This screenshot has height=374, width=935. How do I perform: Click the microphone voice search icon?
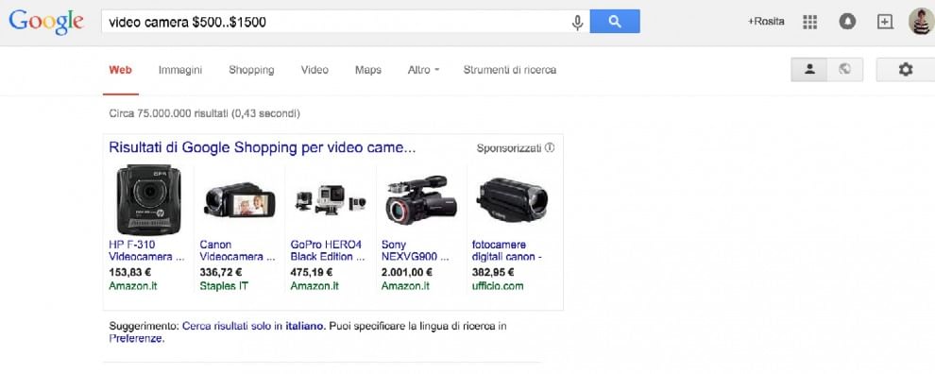577,23
